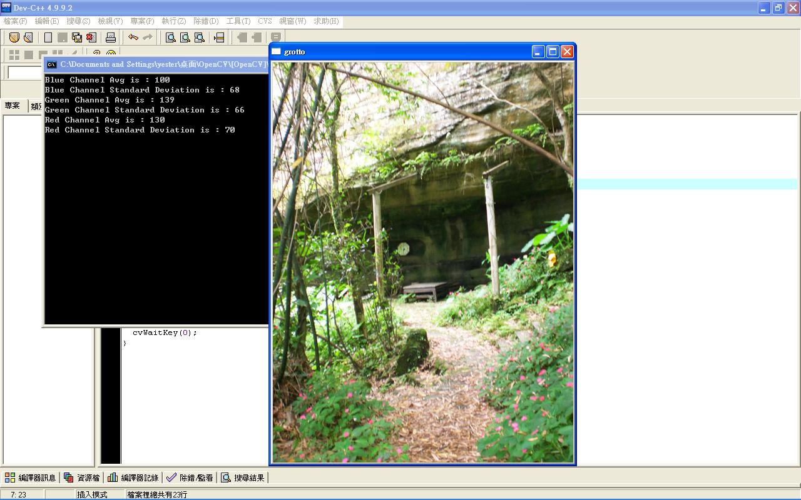Switch to the 資源檔 bottom tab
The height and width of the screenshot is (500, 801).
pyautogui.click(x=82, y=477)
